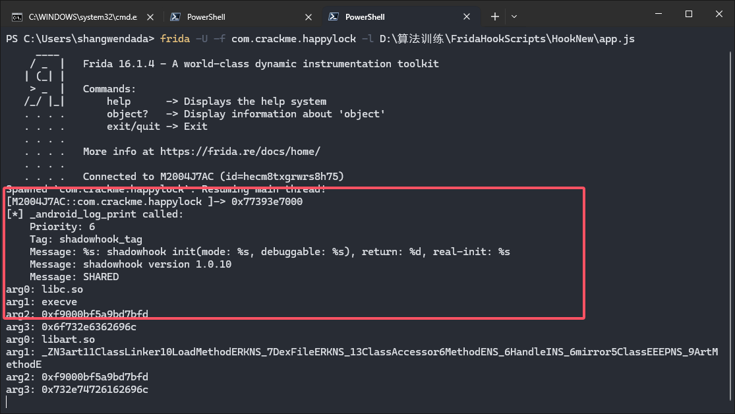Click the icon on the inactive PowerShell tab

pyautogui.click(x=175, y=17)
